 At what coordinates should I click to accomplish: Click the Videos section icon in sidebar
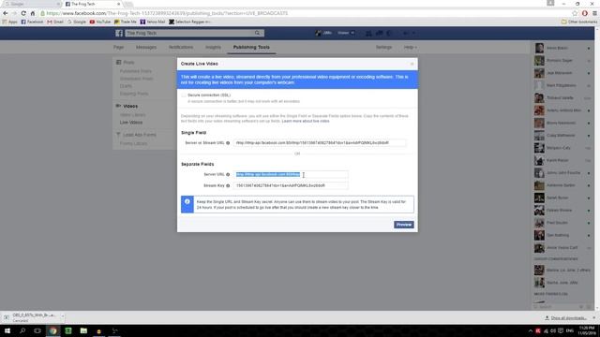point(118,106)
